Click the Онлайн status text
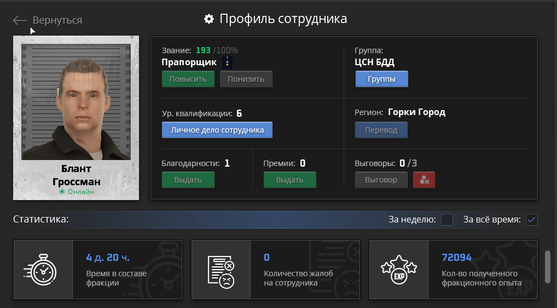 coord(81,192)
